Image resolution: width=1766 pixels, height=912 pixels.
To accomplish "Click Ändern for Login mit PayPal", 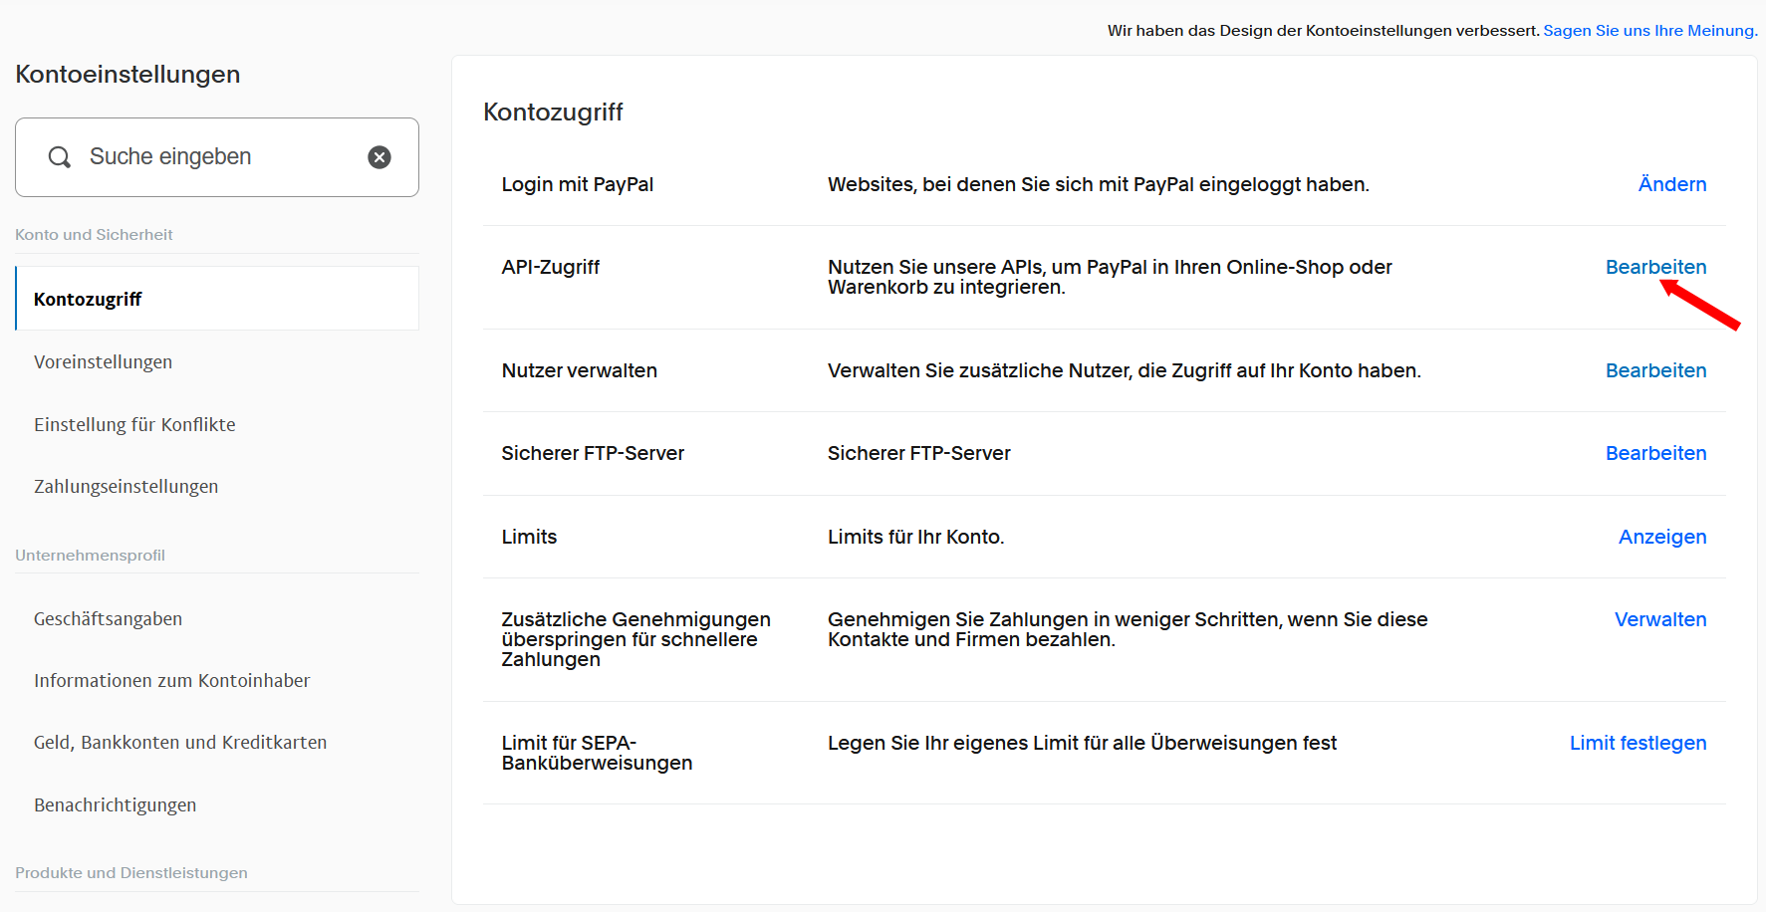I will 1671,184.
